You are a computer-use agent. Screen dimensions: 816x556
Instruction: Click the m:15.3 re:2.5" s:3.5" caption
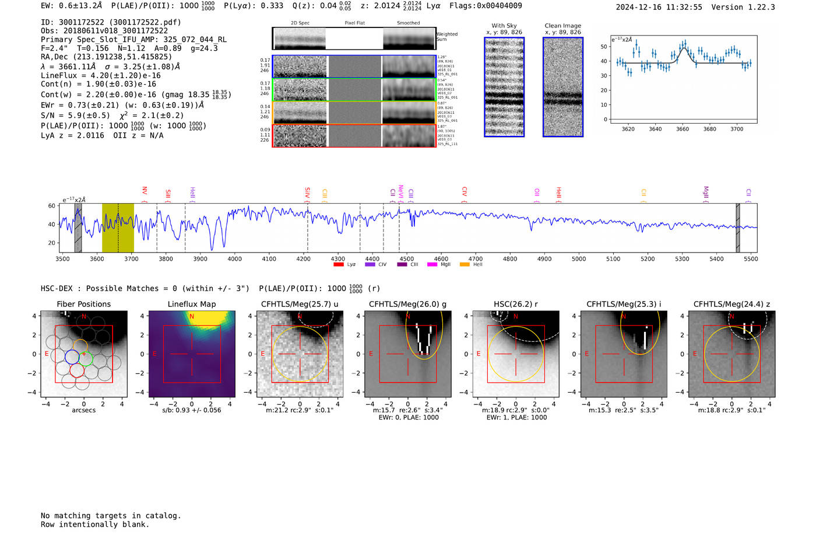[624, 410]
